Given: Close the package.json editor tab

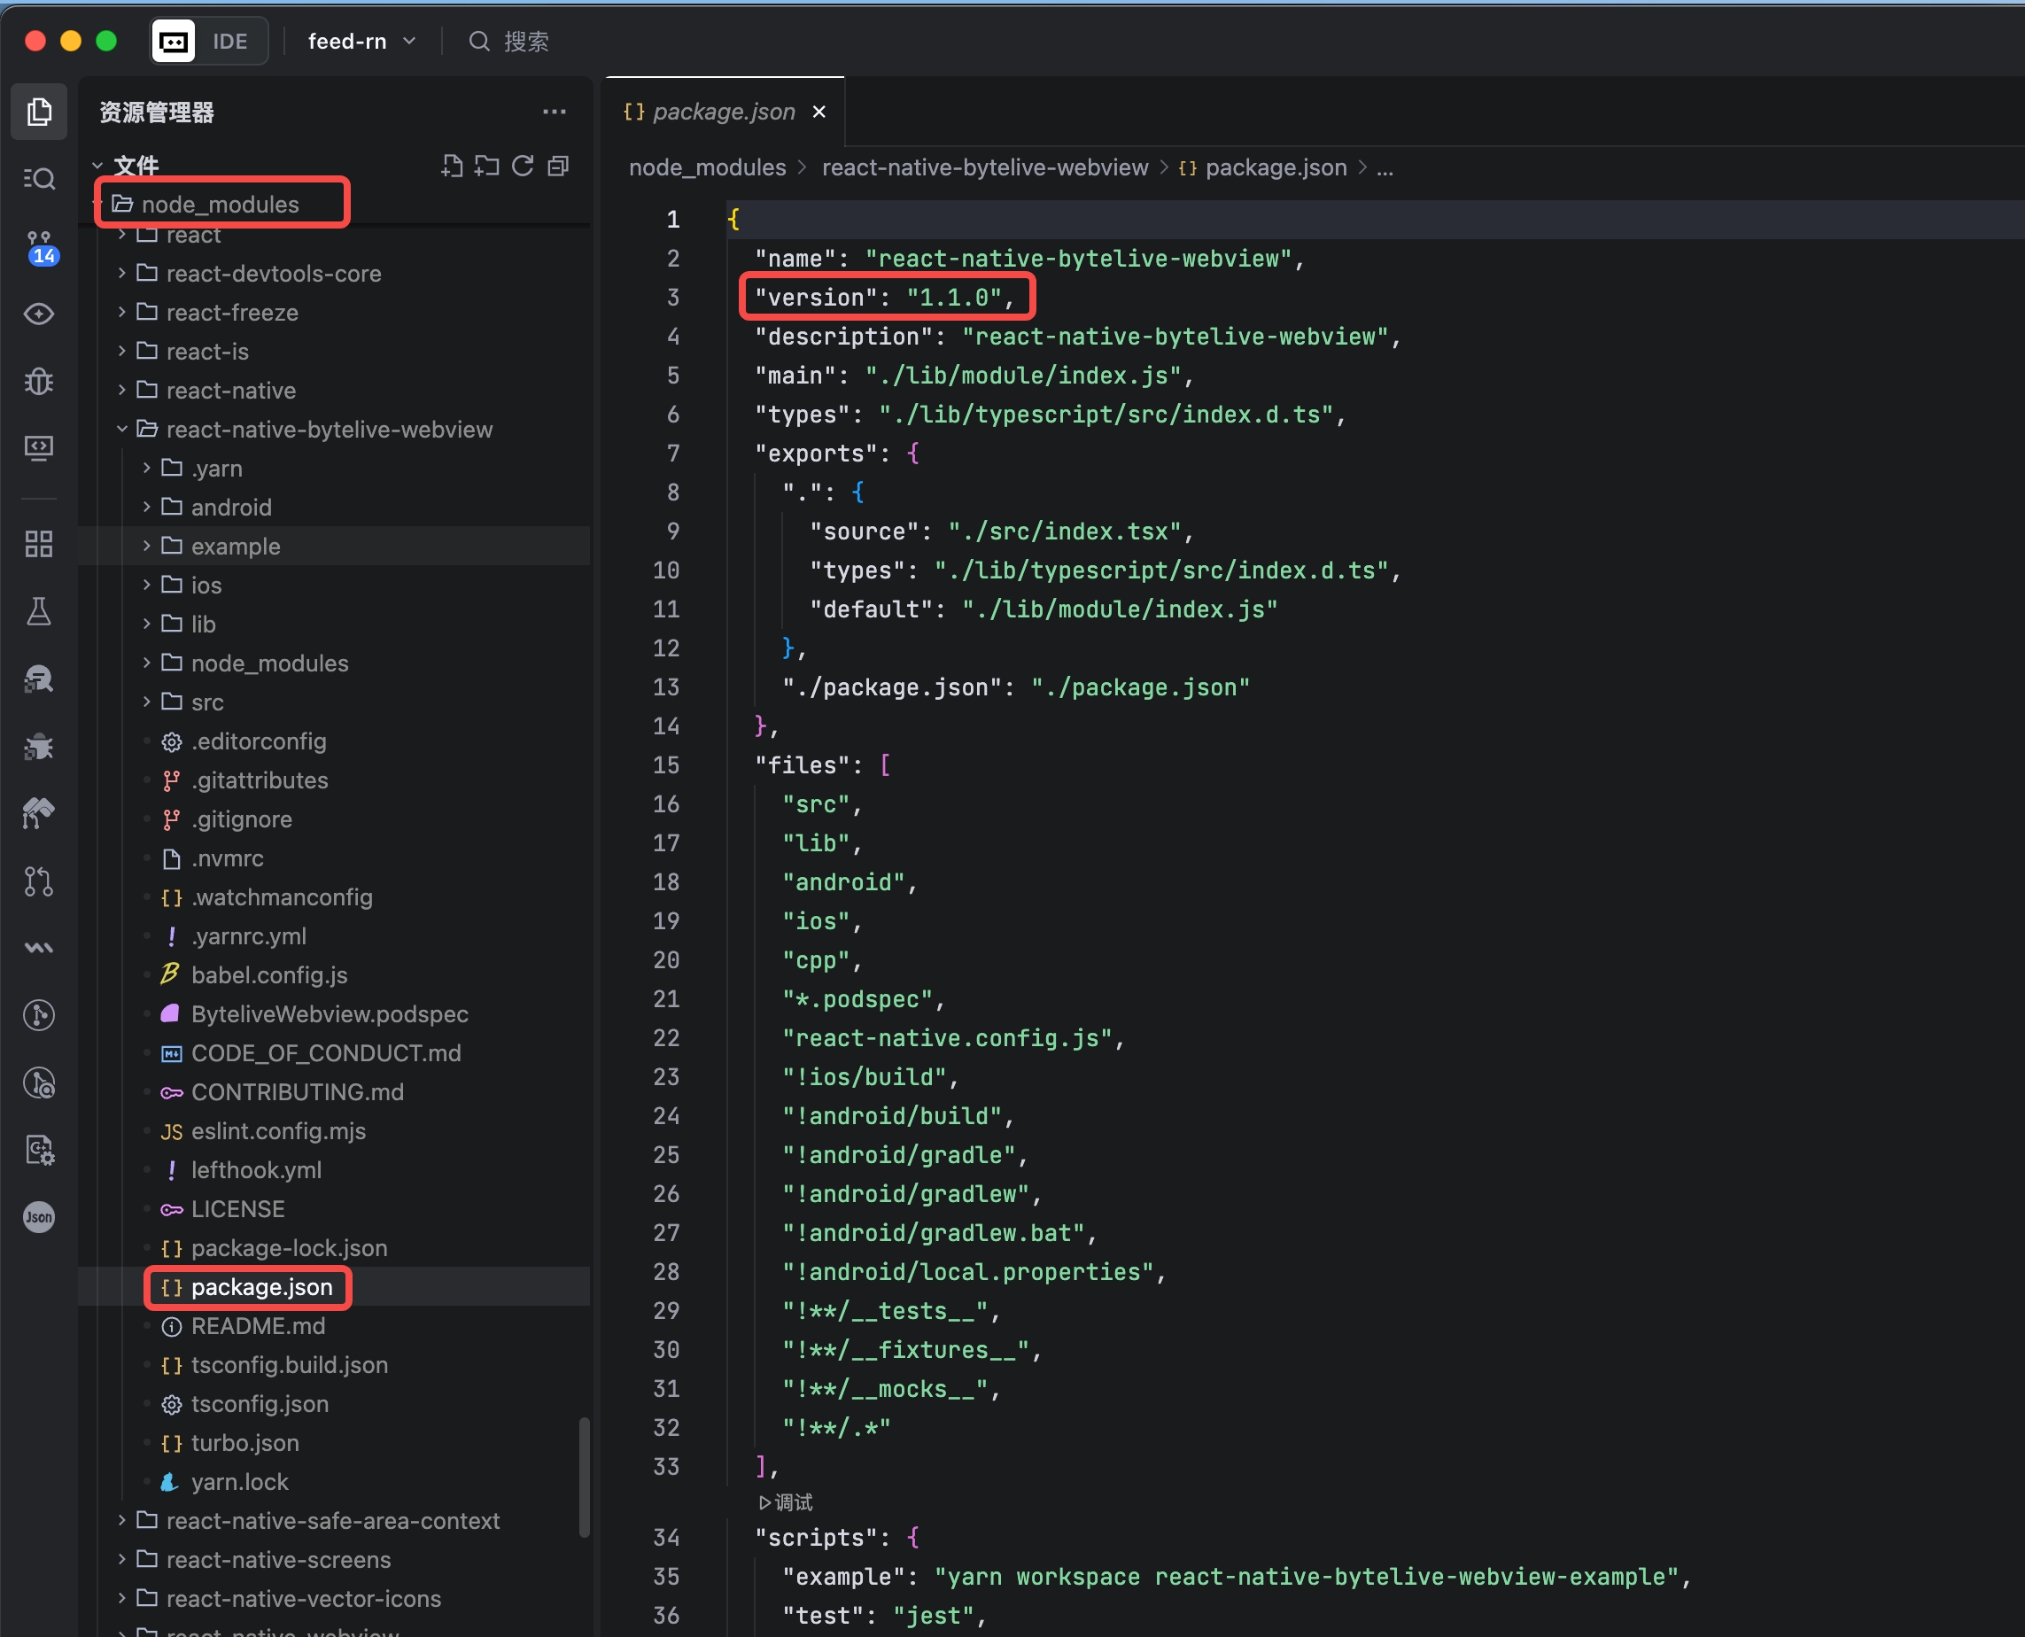Looking at the screenshot, I should pyautogui.click(x=819, y=112).
